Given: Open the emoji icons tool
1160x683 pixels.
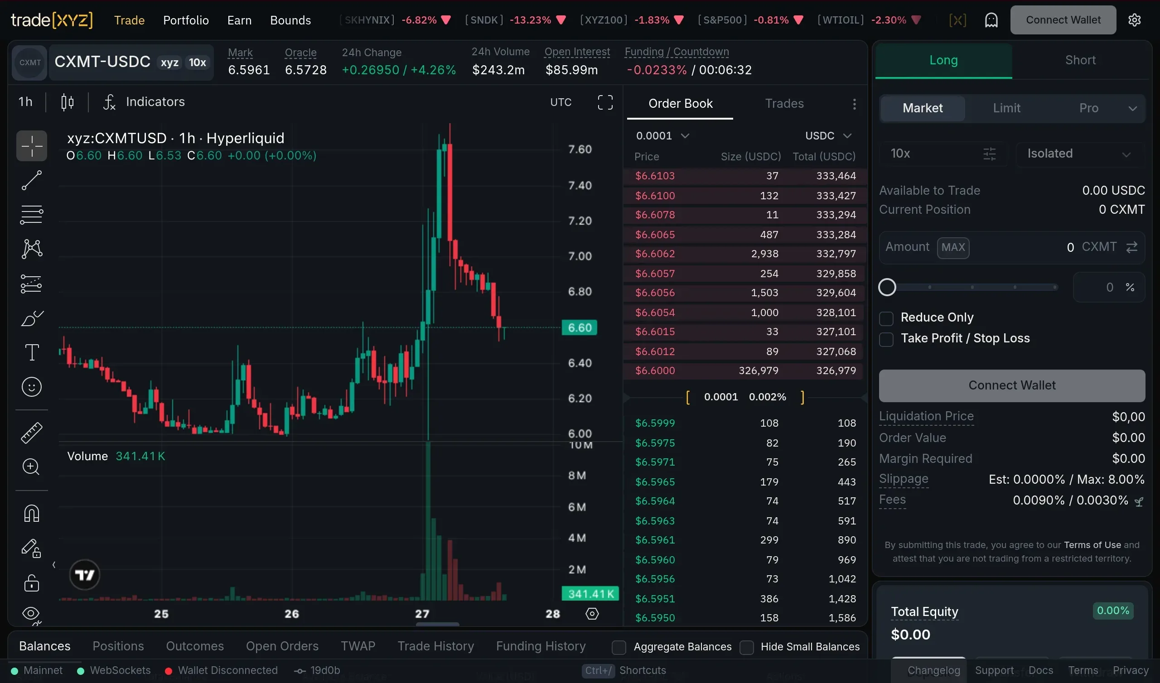Looking at the screenshot, I should [31, 387].
